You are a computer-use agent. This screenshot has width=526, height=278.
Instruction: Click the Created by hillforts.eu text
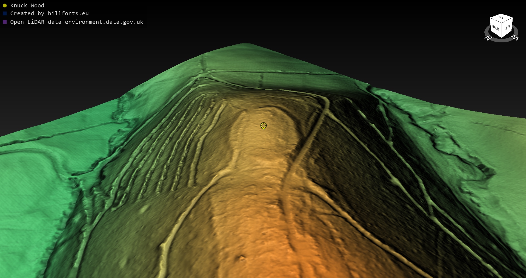tap(49, 13)
